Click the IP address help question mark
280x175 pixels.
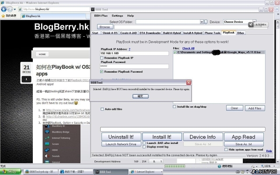tap(129, 49)
